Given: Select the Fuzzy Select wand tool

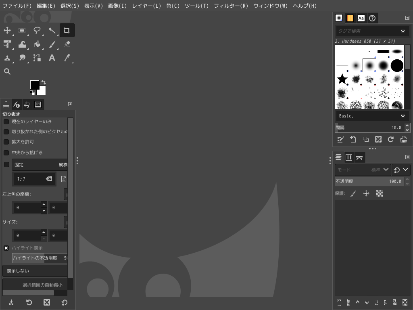Looking at the screenshot, I should 52,30.
